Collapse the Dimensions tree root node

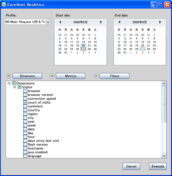[x=9, y=83]
